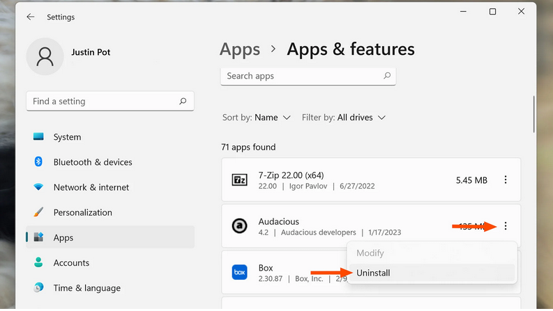
Task: Open Personalization settings
Action: click(x=110, y=212)
